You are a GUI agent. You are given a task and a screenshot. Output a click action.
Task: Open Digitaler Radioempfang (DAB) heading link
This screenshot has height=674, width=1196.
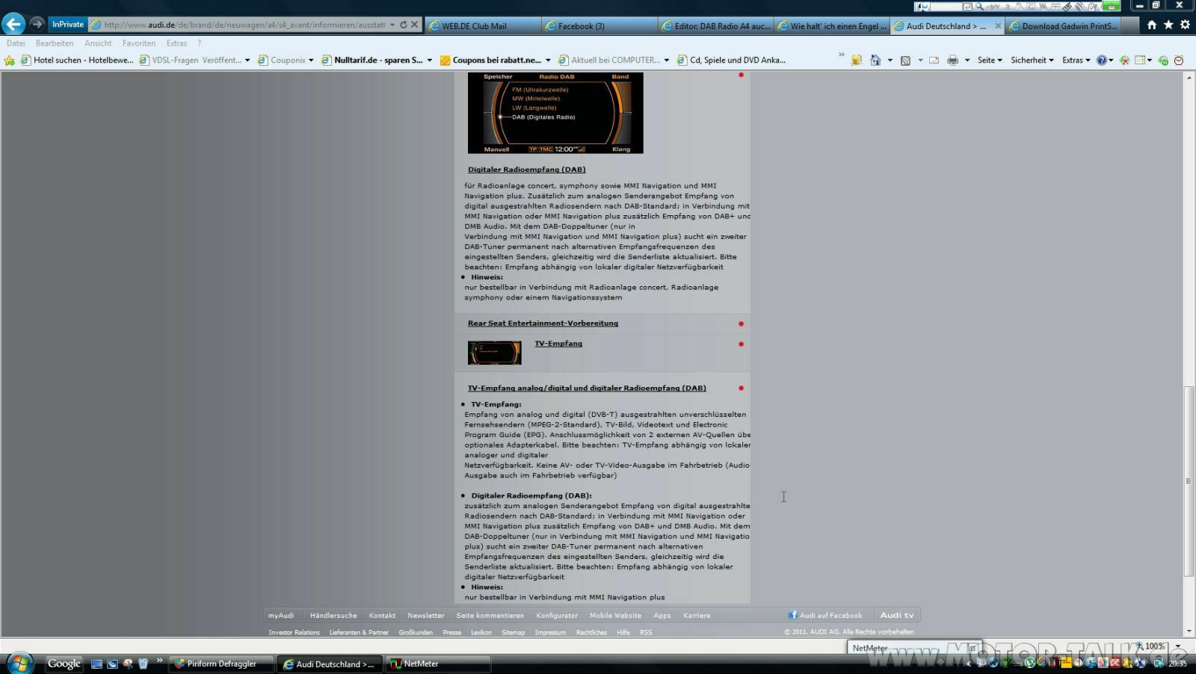click(x=526, y=170)
